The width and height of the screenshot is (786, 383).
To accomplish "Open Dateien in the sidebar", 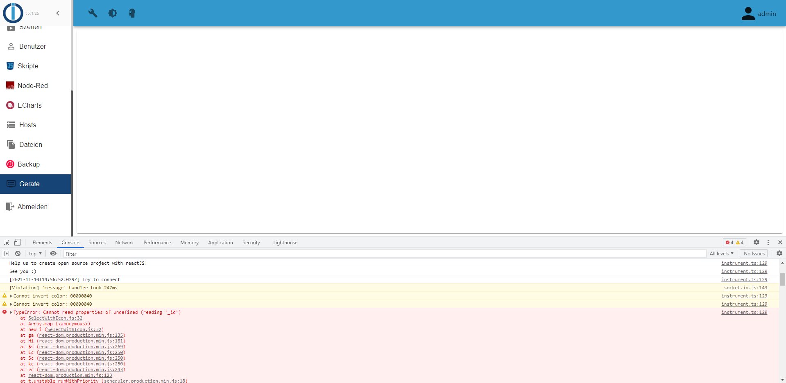I will 36,144.
